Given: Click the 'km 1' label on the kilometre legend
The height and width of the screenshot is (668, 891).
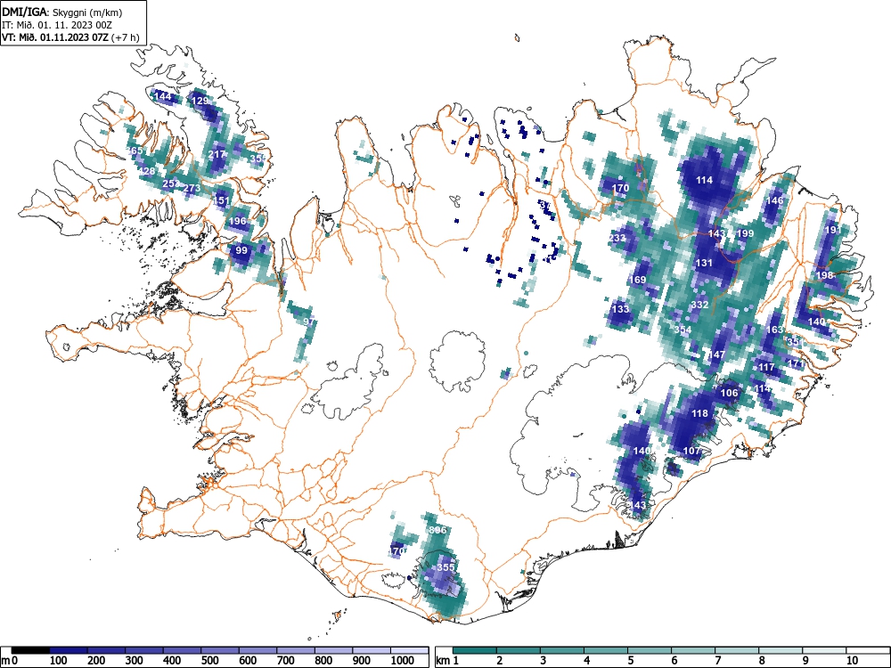Looking at the screenshot, I should click(447, 661).
